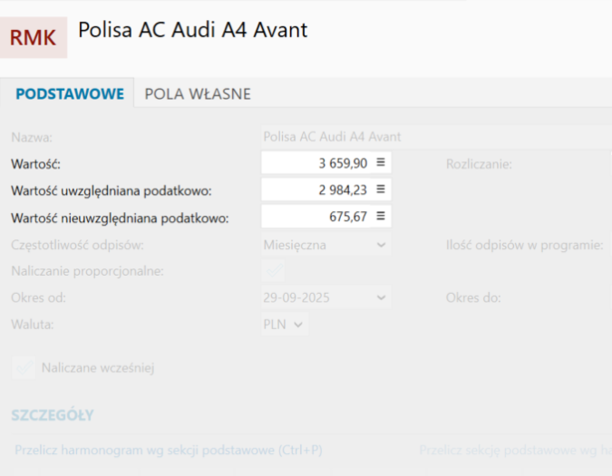The width and height of the screenshot is (612, 476).
Task: Click Przelicz harmonogram wg sekcji podstawowe link
Action: coord(169,451)
